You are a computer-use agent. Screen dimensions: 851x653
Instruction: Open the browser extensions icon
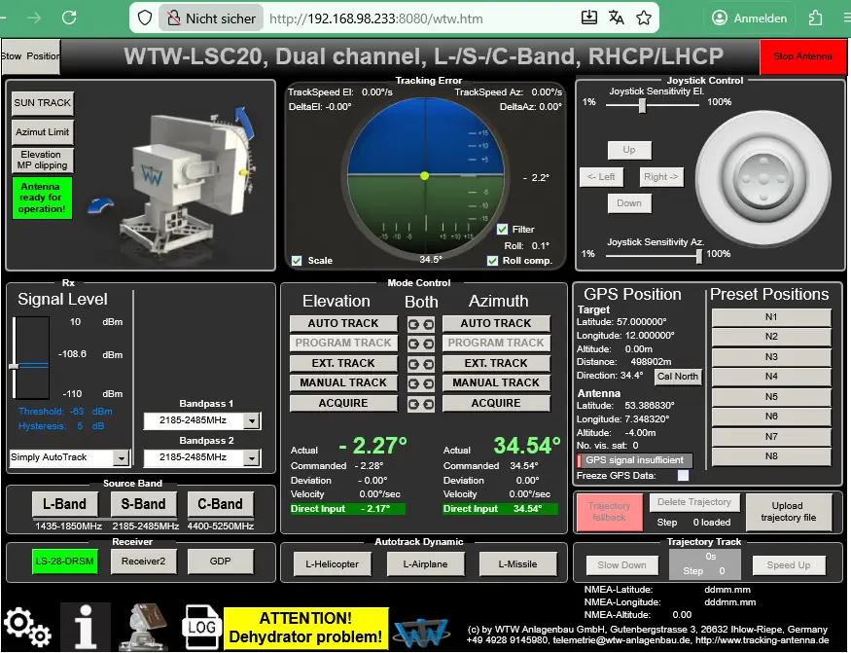(x=815, y=18)
